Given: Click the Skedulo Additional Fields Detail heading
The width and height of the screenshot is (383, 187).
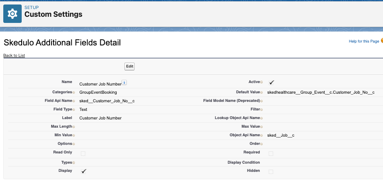Looking at the screenshot, I should 62,43.
